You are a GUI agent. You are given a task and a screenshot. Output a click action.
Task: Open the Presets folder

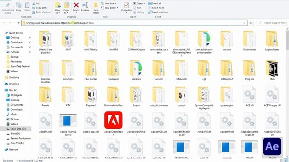click(x=45, y=97)
